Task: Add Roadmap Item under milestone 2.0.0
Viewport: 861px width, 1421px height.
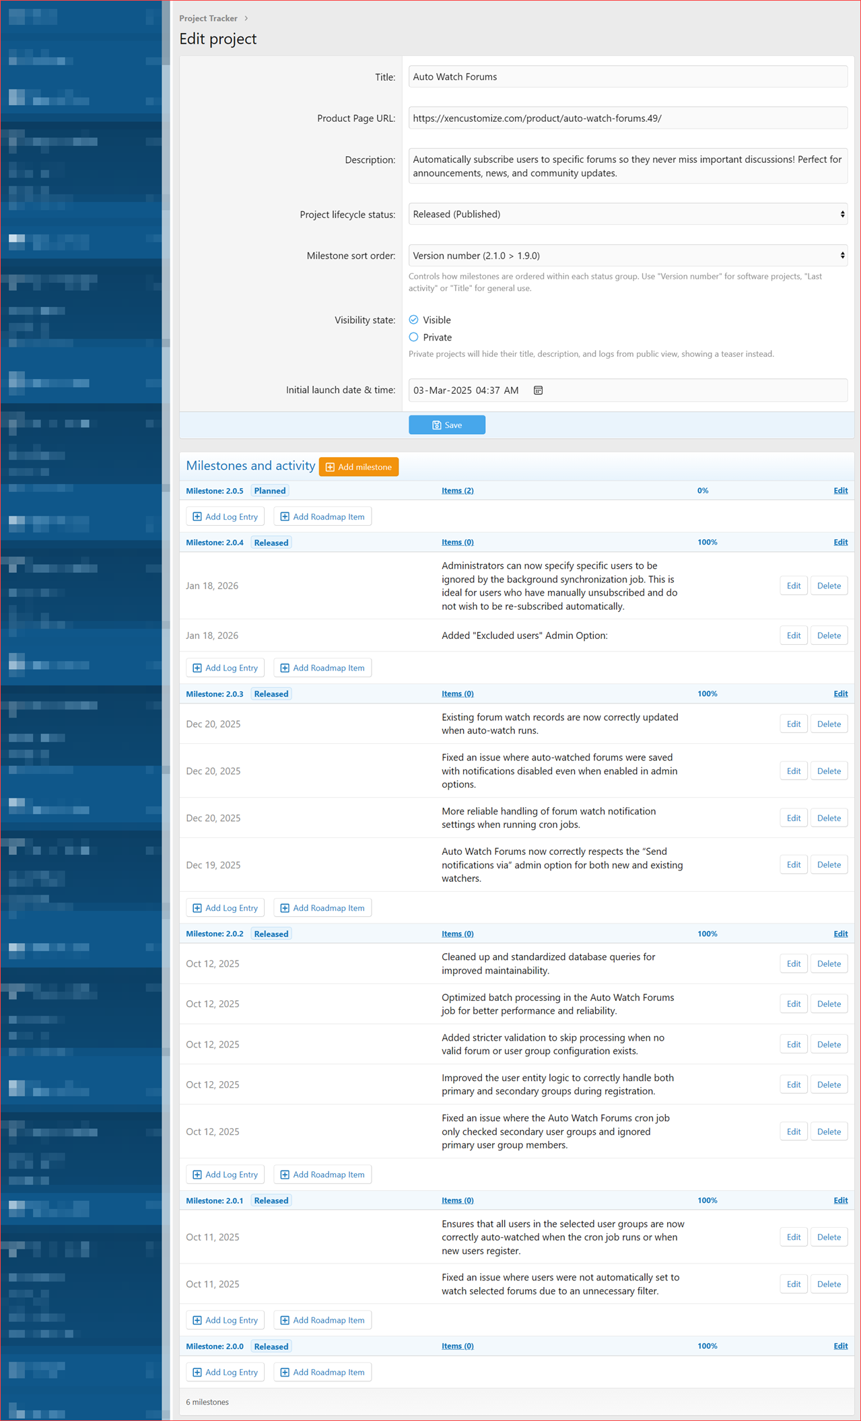Action: tap(322, 1373)
